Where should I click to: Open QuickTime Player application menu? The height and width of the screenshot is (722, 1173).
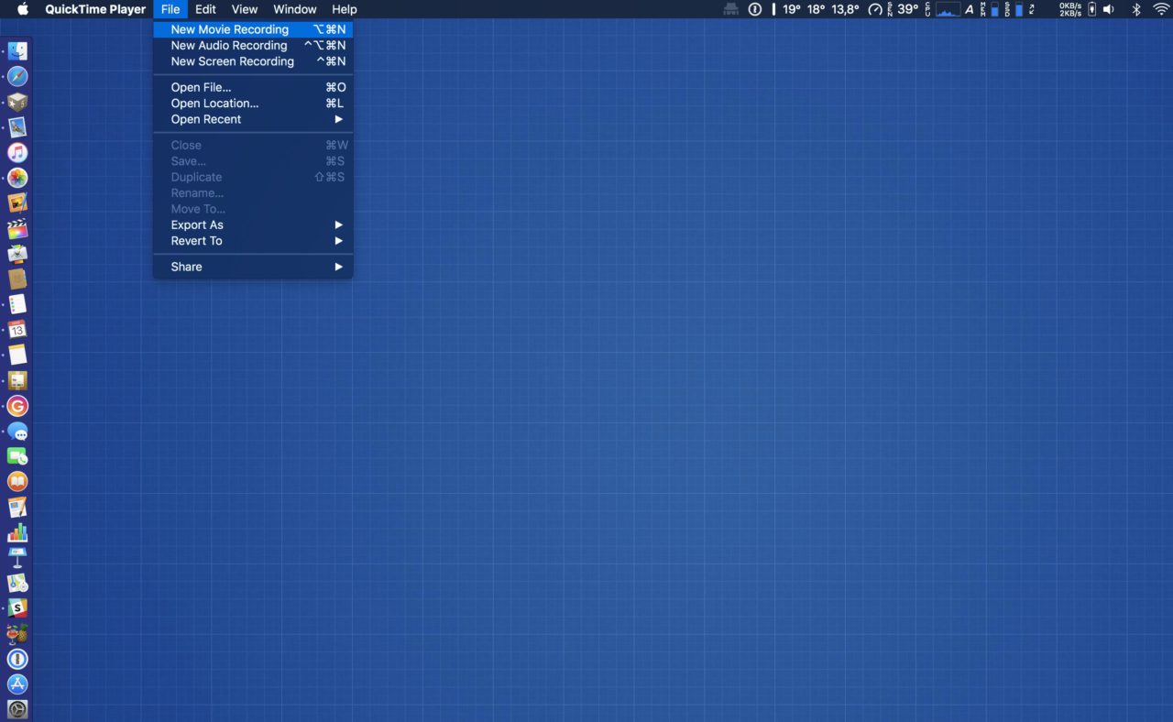(95, 9)
